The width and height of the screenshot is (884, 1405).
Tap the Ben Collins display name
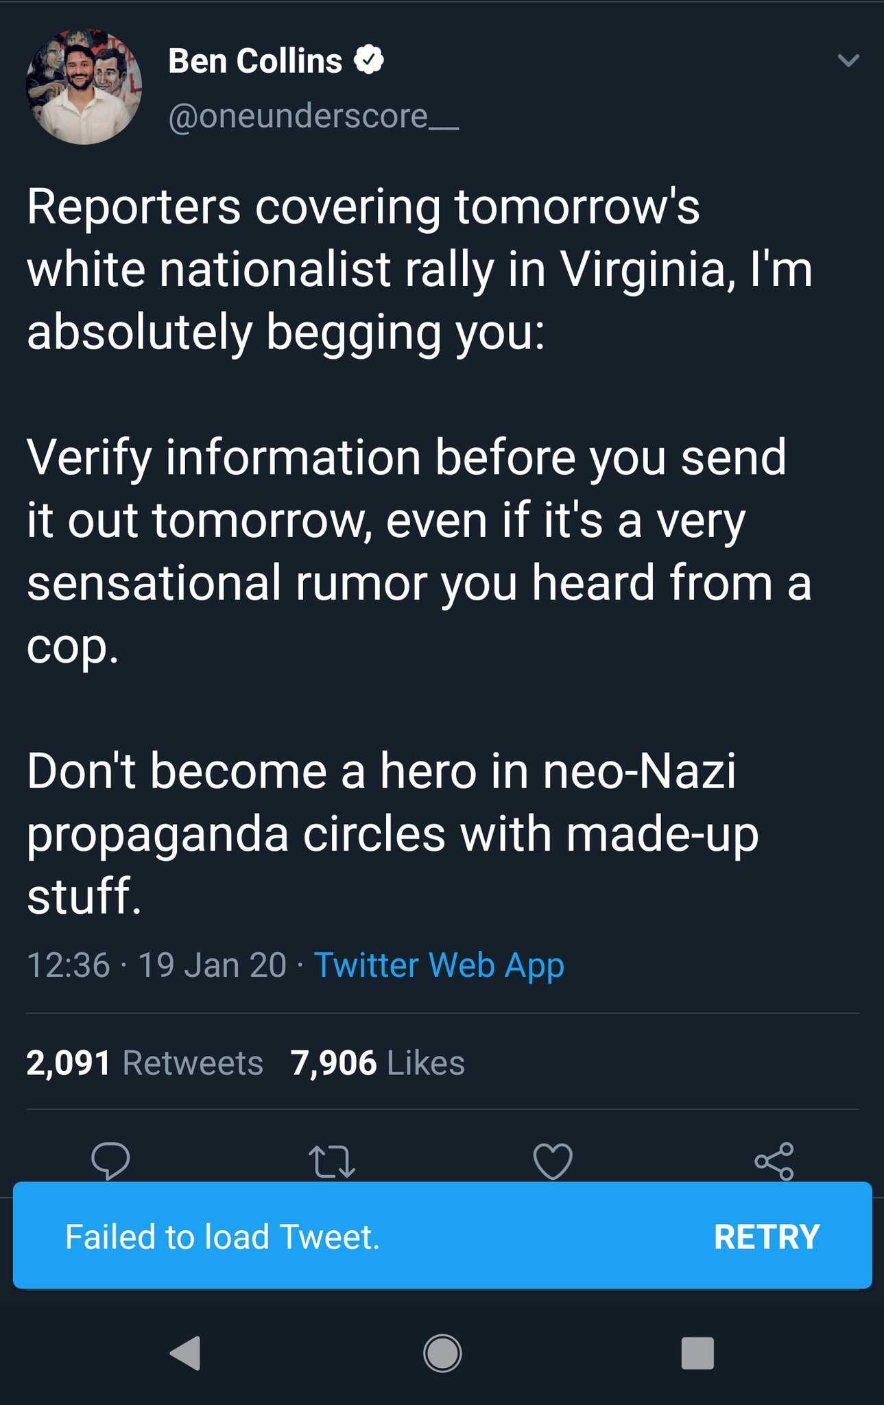[x=255, y=61]
